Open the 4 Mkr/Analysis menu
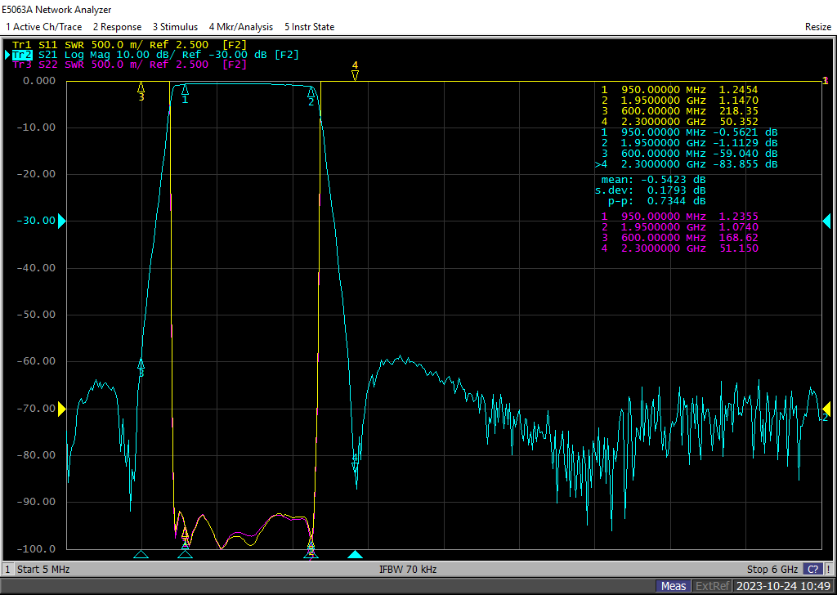This screenshot has height=595, width=837. click(x=241, y=27)
